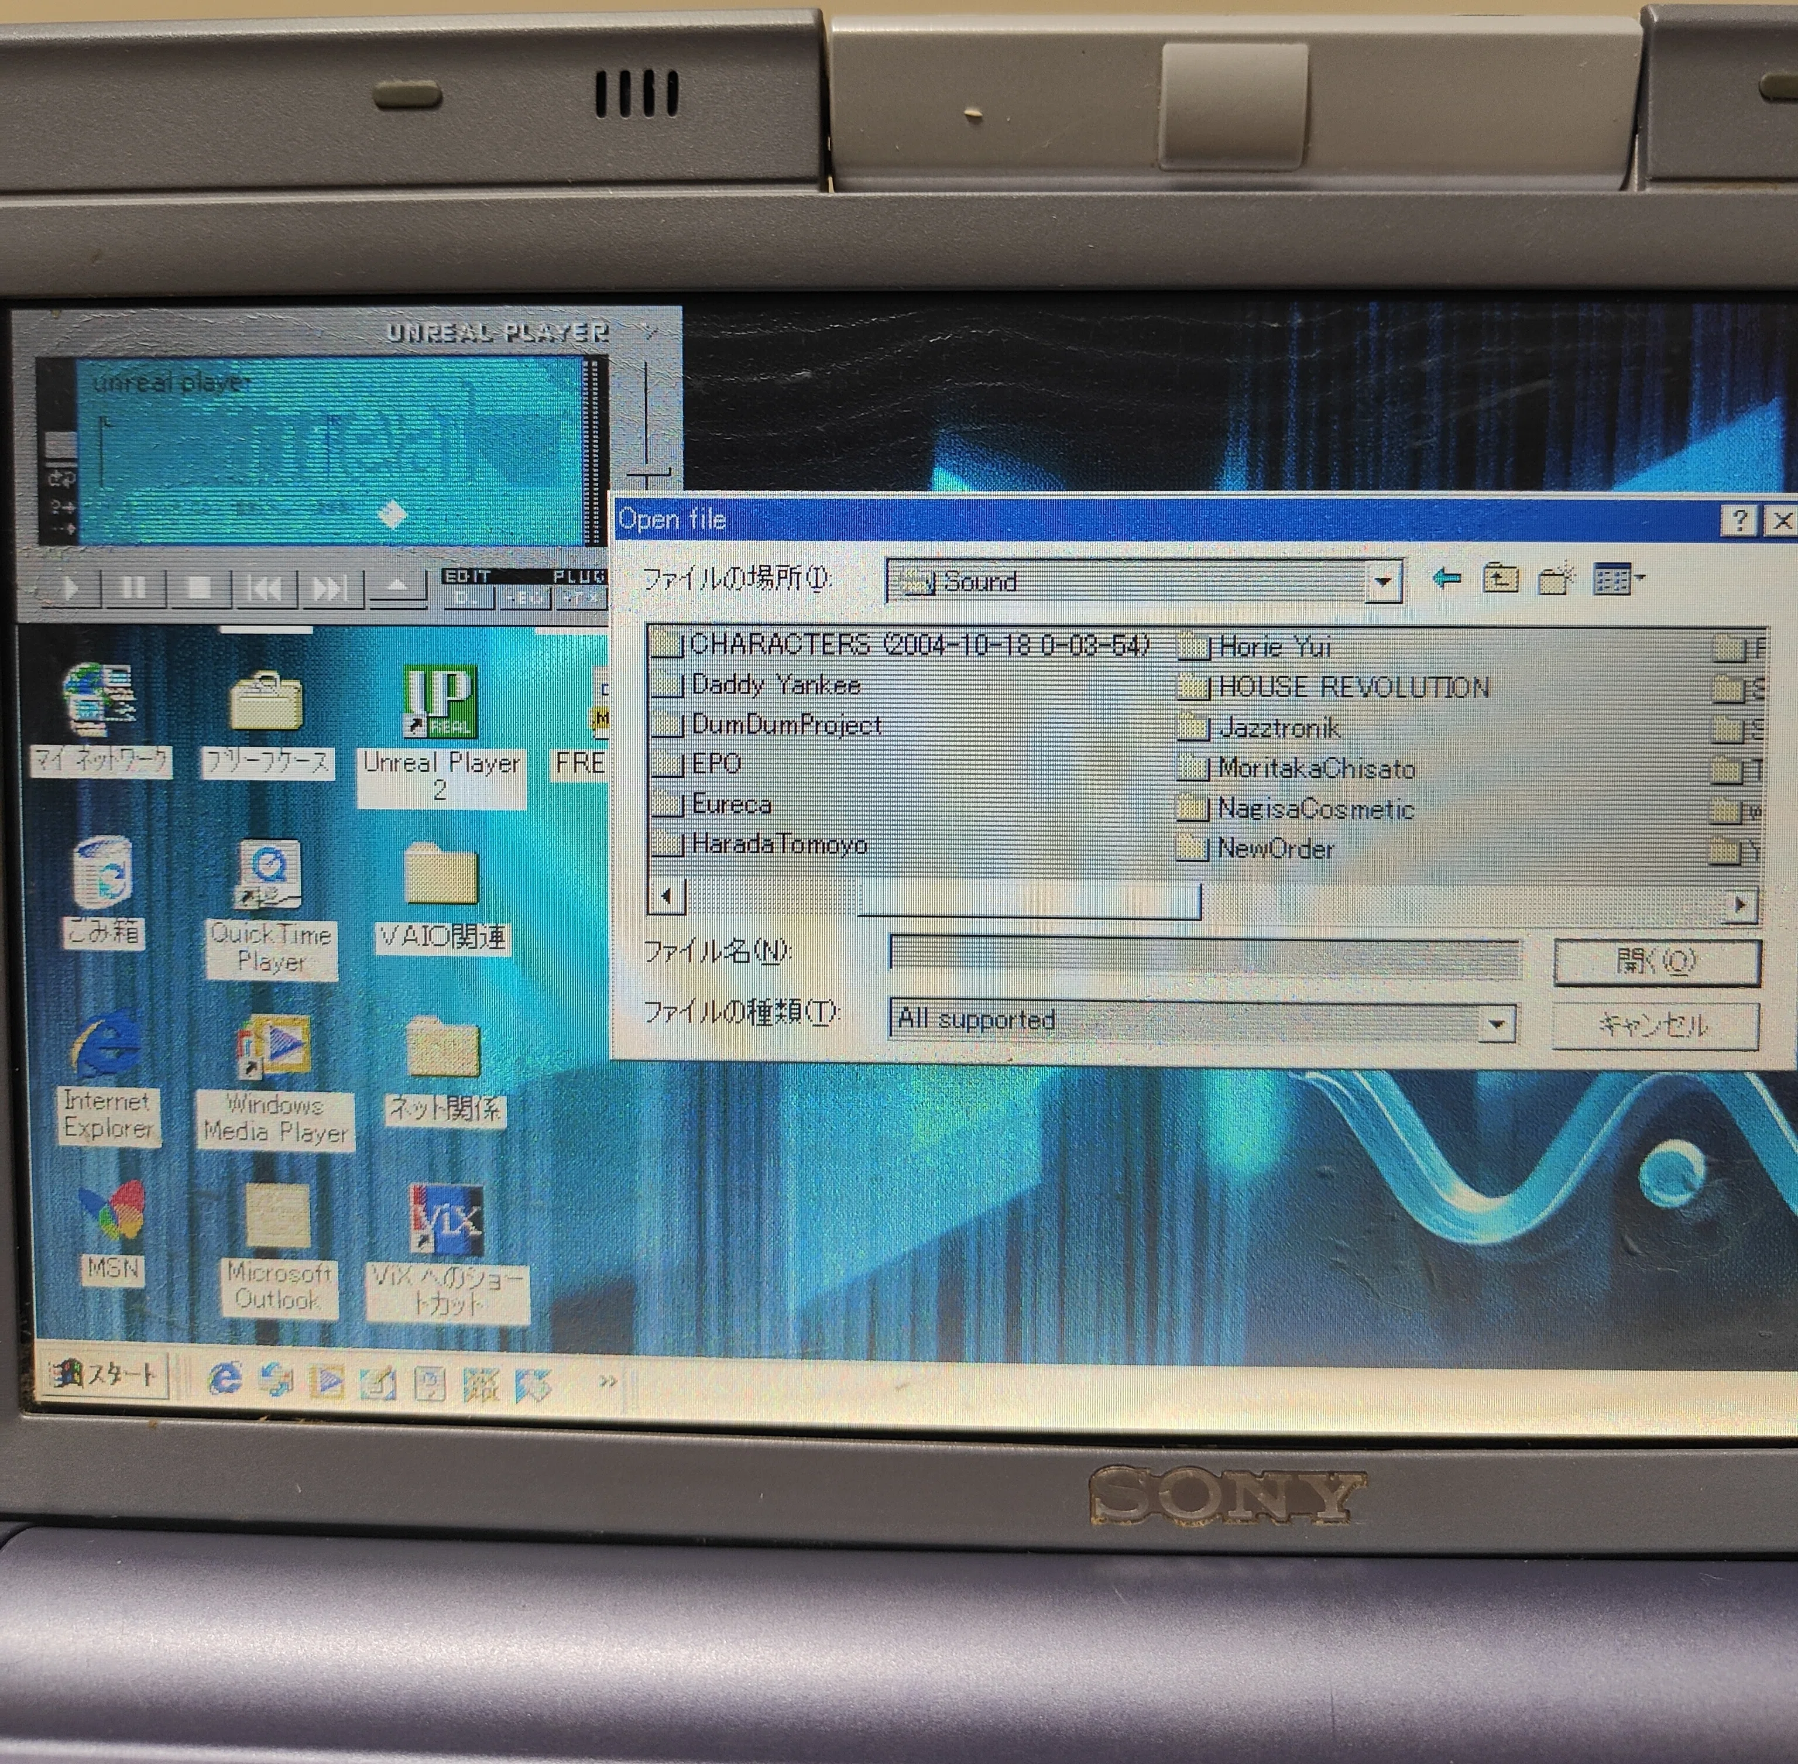Expand the quick launch overflow chevron
1798x1764 pixels.
point(608,1381)
